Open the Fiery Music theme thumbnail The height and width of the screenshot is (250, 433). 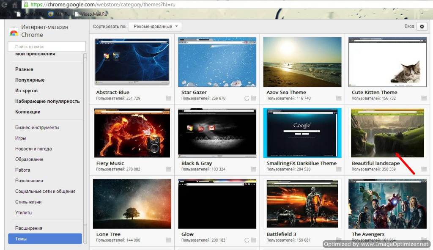point(132,133)
